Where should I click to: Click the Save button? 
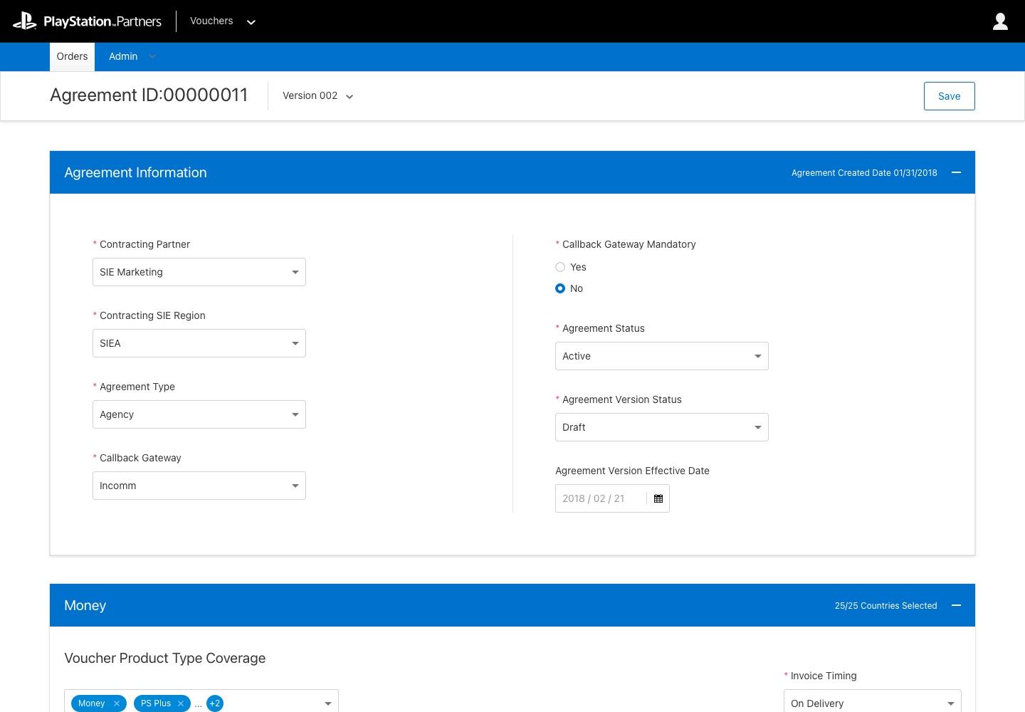click(x=949, y=96)
